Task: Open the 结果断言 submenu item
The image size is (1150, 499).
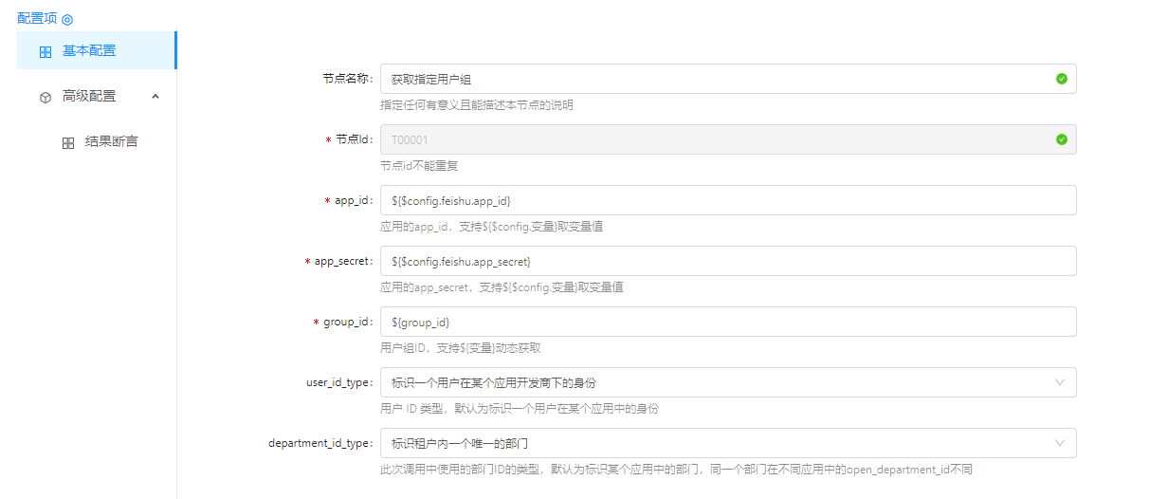Action: [111, 142]
